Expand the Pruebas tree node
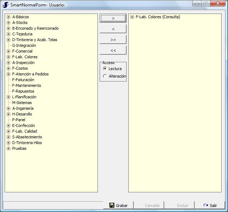The width and height of the screenshot is (228, 212). [x=8, y=148]
